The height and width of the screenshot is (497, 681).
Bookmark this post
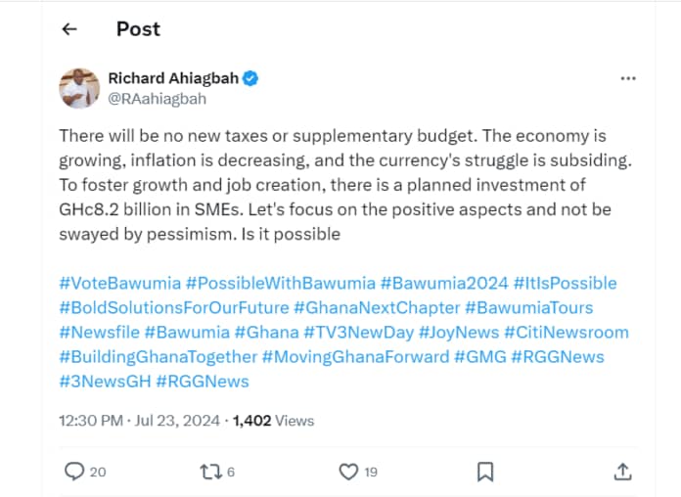[x=484, y=472]
